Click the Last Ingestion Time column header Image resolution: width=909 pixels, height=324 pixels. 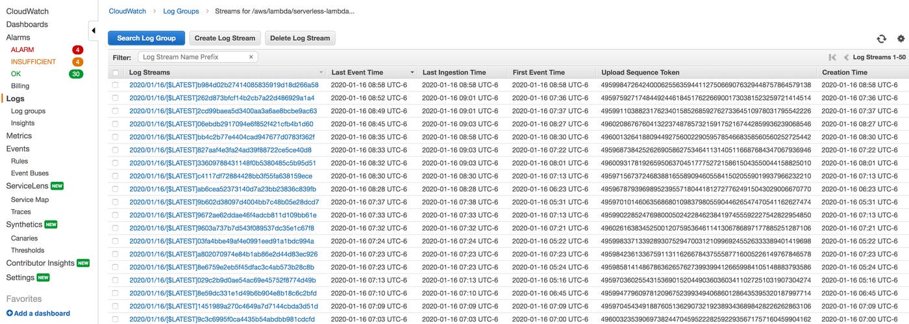pyautogui.click(x=454, y=73)
